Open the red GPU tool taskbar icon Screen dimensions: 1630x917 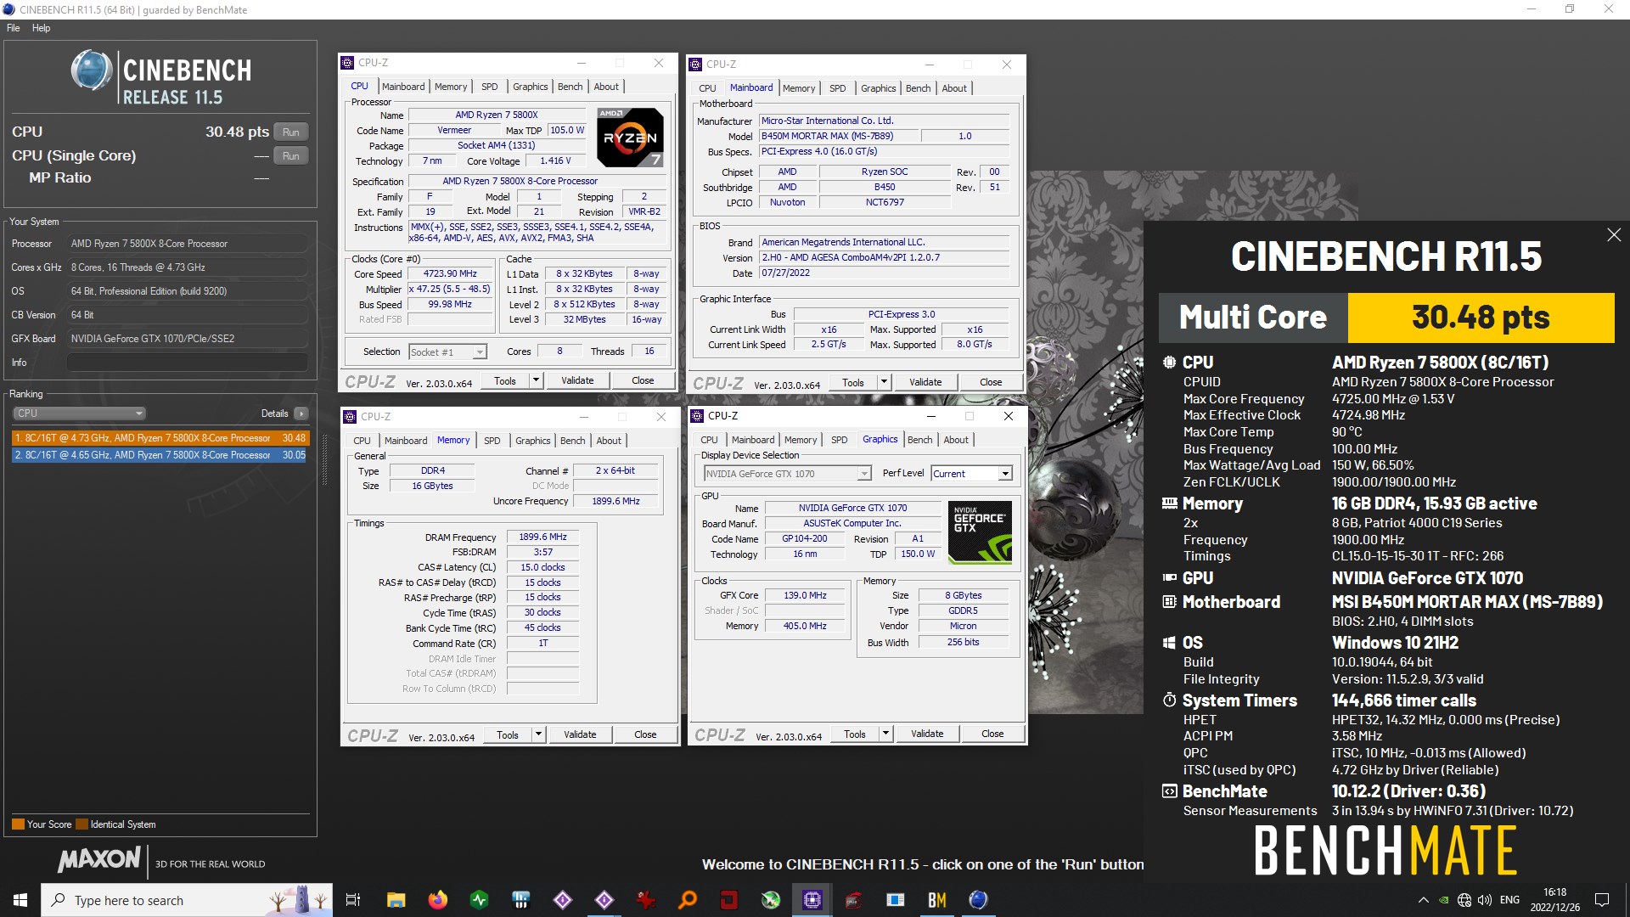click(853, 900)
